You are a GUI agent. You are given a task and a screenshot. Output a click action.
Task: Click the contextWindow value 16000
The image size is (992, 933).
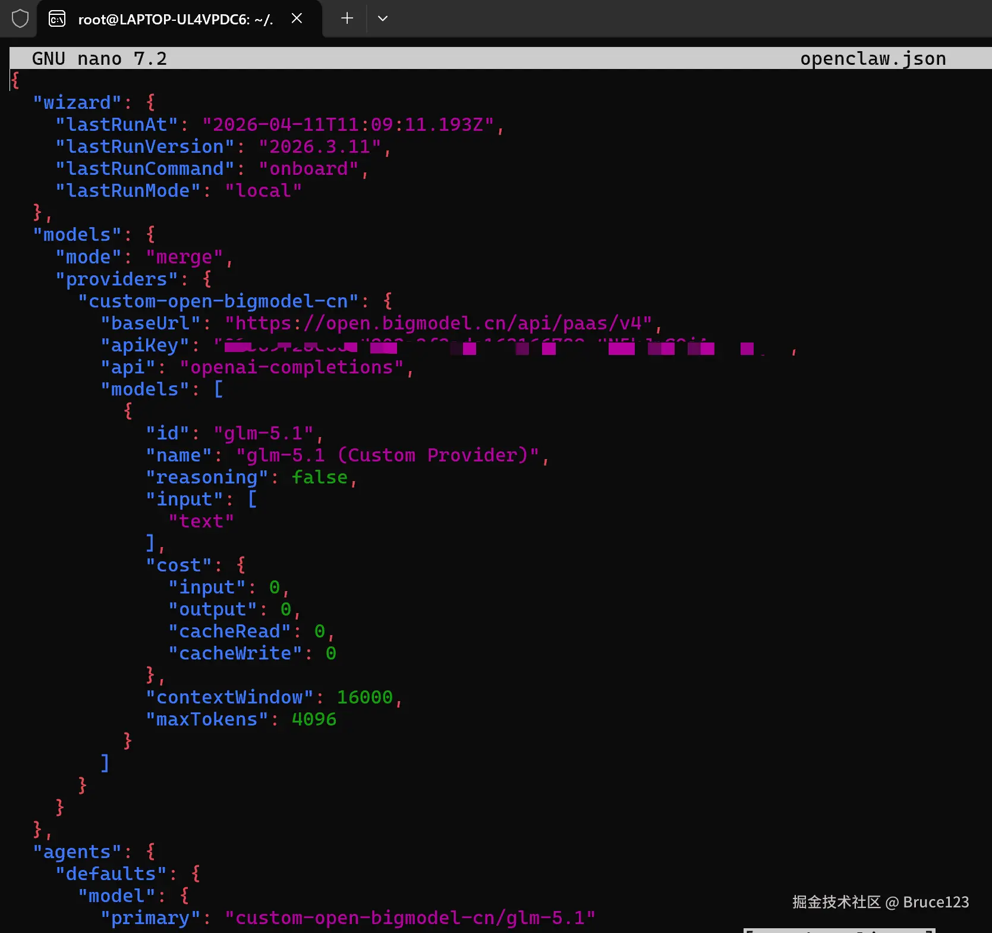(x=365, y=697)
